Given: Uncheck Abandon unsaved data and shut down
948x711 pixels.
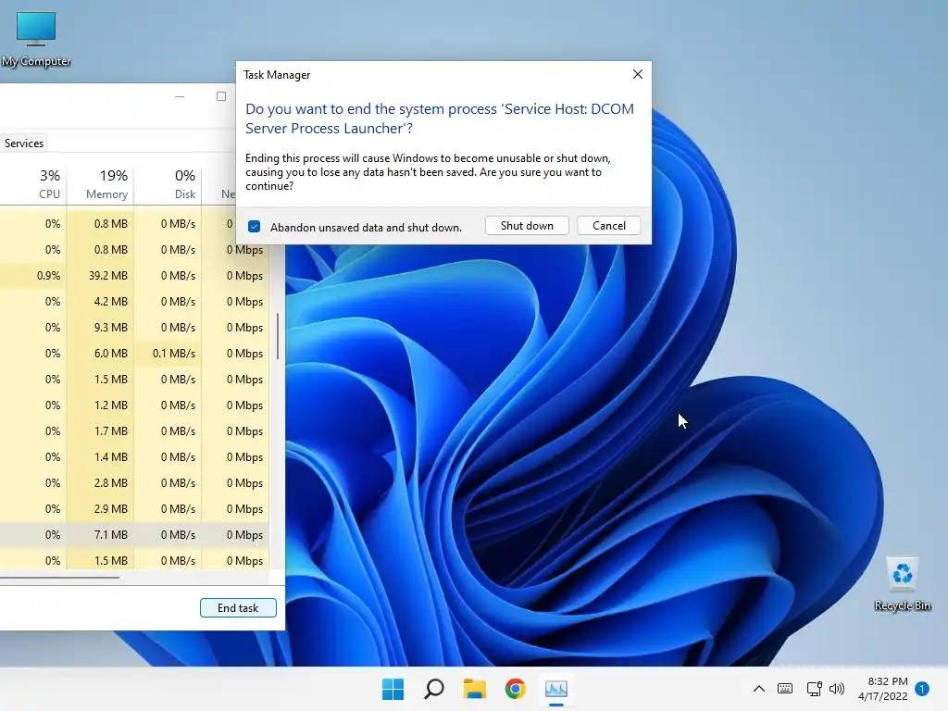Looking at the screenshot, I should pyautogui.click(x=254, y=227).
